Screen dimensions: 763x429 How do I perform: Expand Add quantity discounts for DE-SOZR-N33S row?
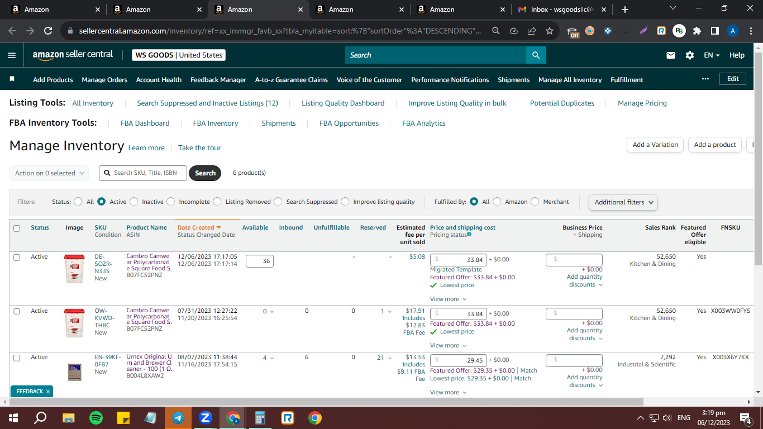585,281
